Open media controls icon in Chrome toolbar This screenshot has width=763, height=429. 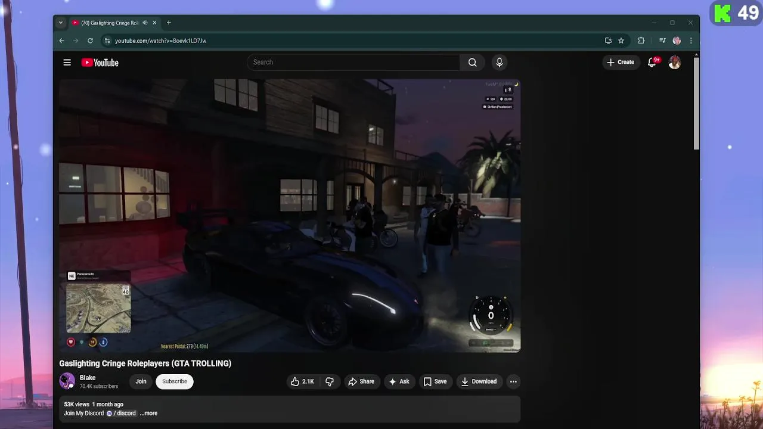coord(662,41)
